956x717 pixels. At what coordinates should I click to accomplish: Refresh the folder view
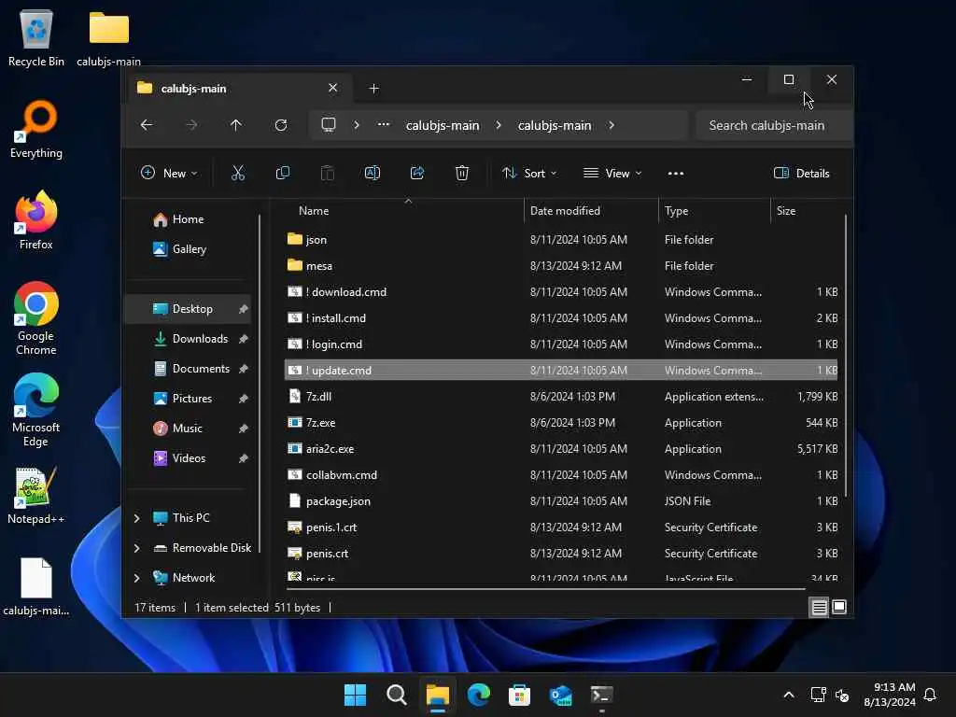pos(281,125)
